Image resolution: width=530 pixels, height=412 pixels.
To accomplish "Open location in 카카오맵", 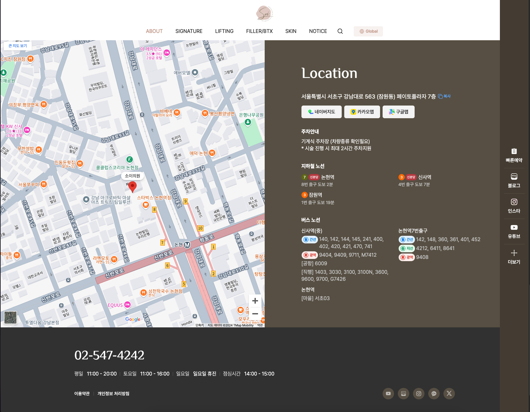I will pos(362,112).
